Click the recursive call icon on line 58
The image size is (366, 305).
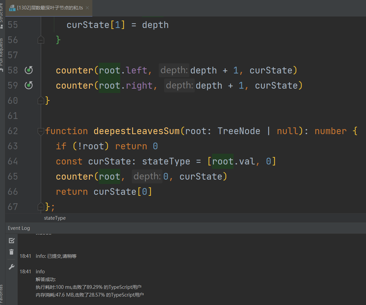click(29, 70)
